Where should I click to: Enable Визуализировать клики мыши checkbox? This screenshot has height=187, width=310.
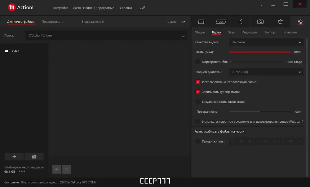(x=197, y=102)
